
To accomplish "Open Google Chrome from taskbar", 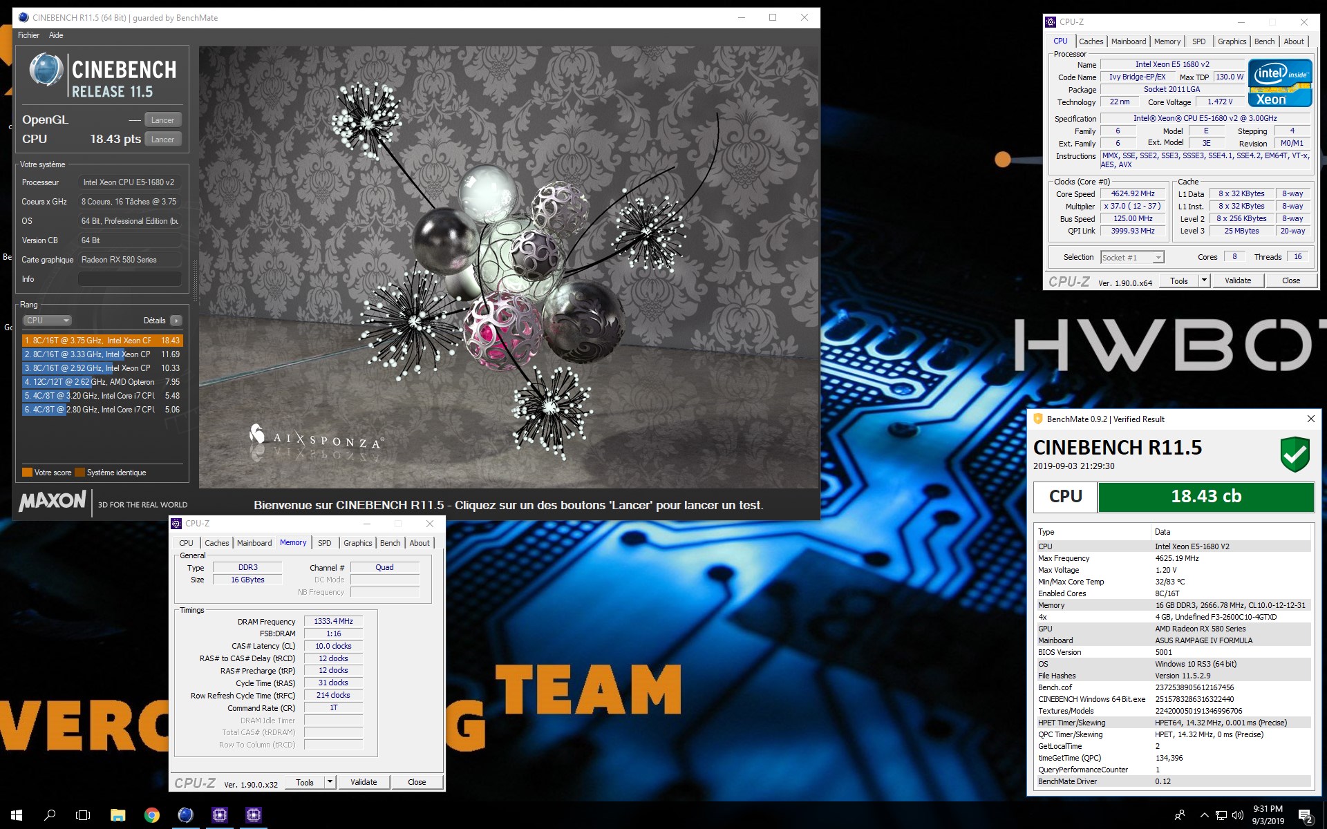I will click(151, 815).
